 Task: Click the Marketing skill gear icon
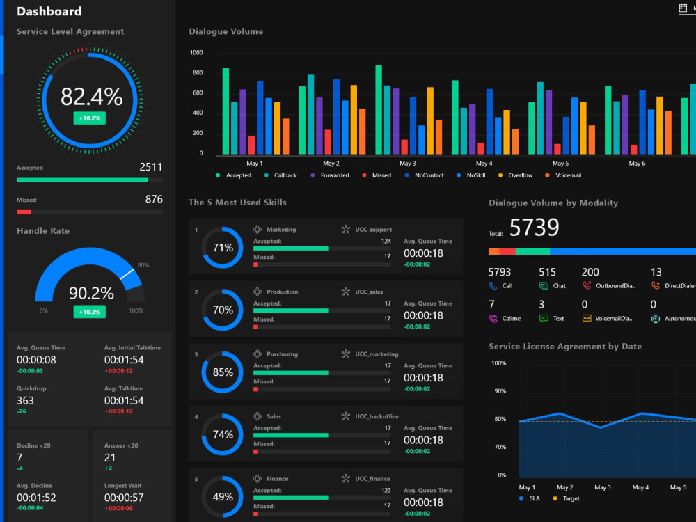point(257,229)
